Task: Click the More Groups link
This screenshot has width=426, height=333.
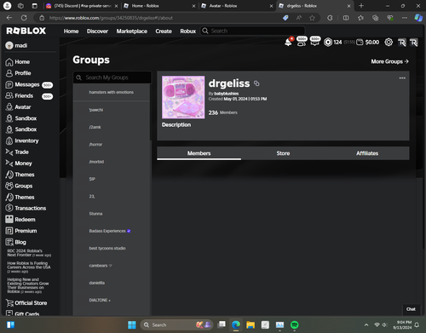Action: [x=389, y=61]
